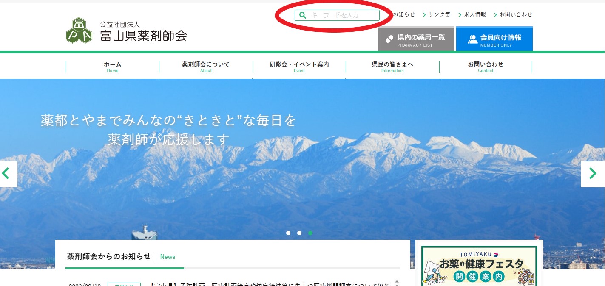
Task: Open the 会員向け情報 Member Only button
Action: coord(494,39)
